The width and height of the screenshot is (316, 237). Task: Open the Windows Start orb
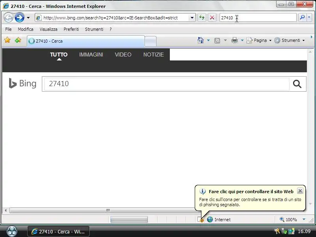coord(12,231)
